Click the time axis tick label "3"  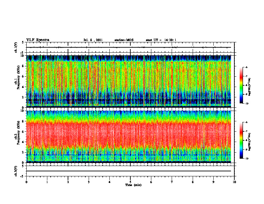(89, 182)
